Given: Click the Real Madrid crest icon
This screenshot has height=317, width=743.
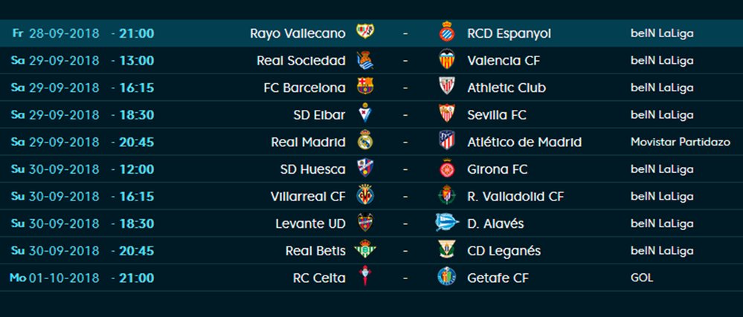Looking at the screenshot, I should [365, 141].
